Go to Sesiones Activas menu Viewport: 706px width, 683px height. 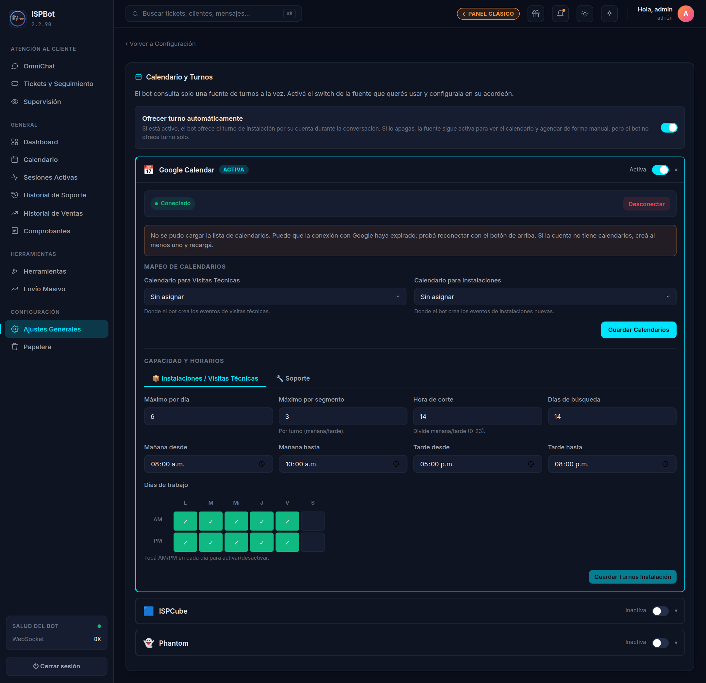click(x=57, y=177)
